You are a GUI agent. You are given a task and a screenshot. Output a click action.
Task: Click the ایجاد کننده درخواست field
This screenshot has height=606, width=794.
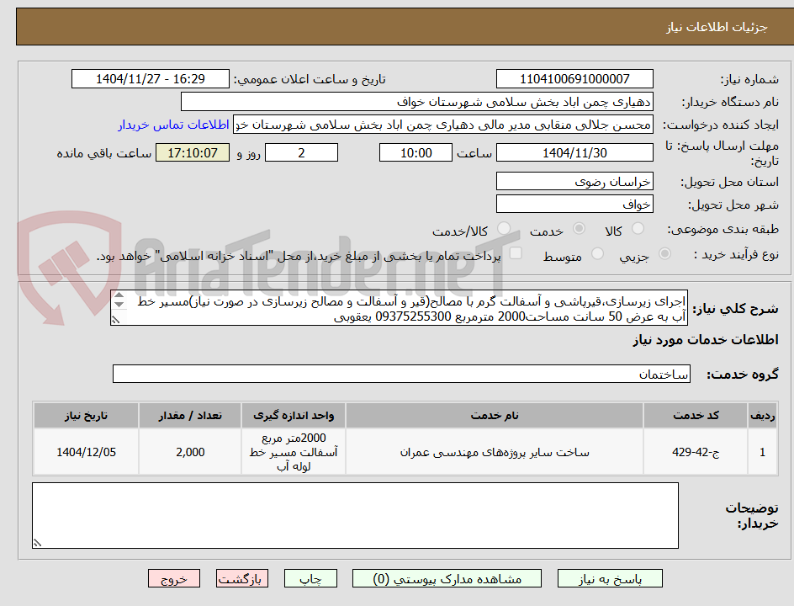click(x=443, y=125)
